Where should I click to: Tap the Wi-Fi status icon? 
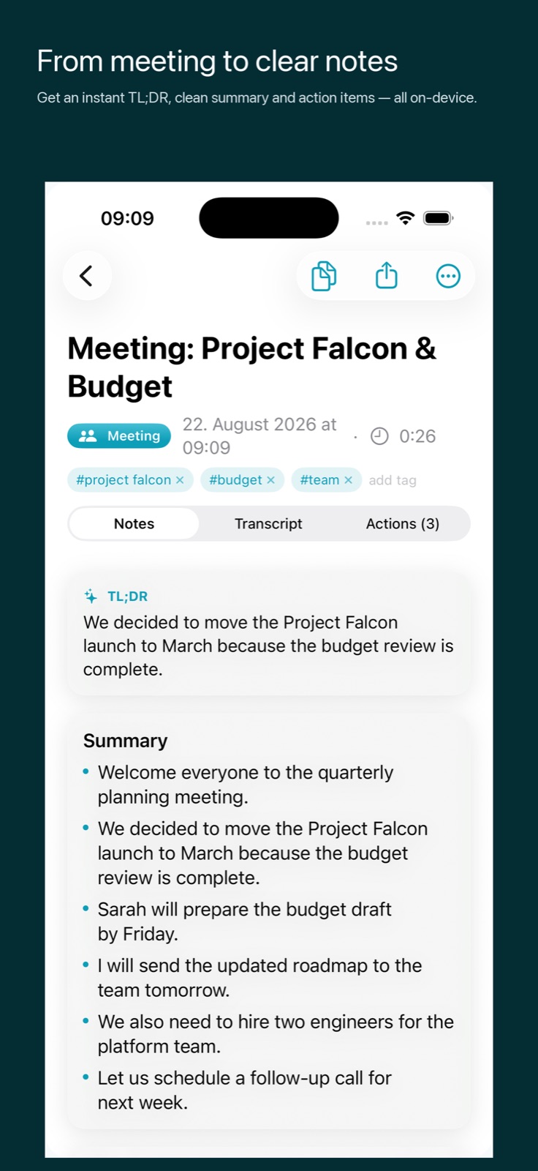pos(405,218)
